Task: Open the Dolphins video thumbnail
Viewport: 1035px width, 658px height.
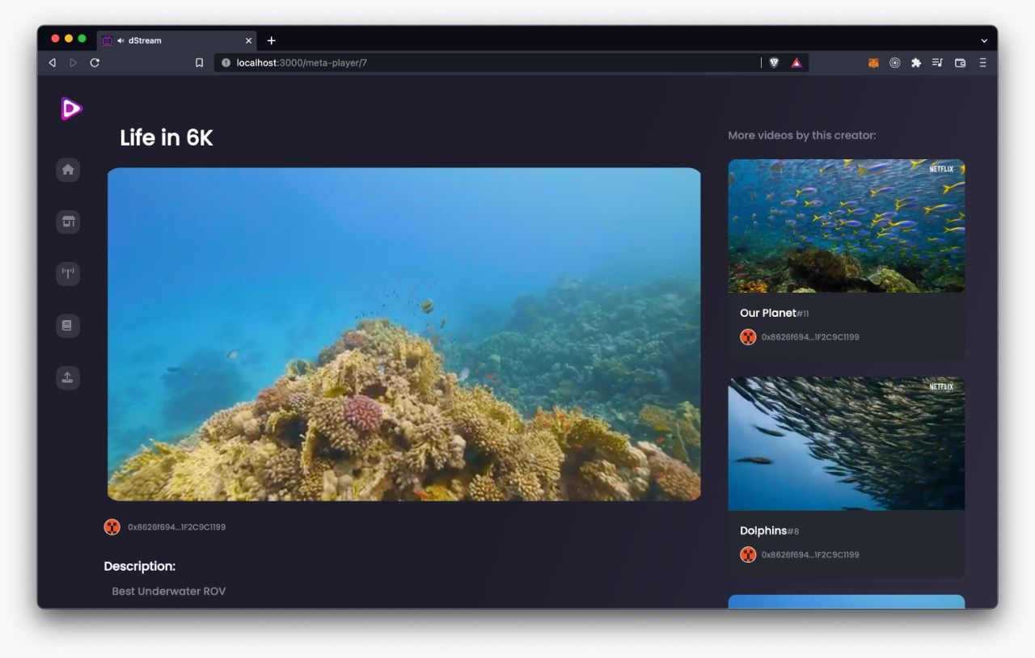Action: (x=846, y=443)
